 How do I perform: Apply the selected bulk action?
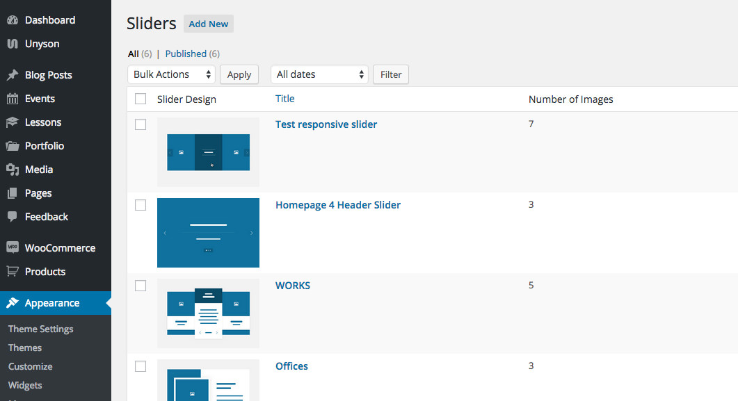point(239,74)
